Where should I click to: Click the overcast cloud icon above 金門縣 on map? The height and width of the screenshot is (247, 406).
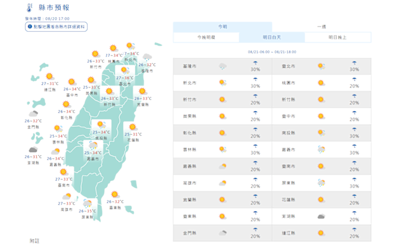click(34, 113)
